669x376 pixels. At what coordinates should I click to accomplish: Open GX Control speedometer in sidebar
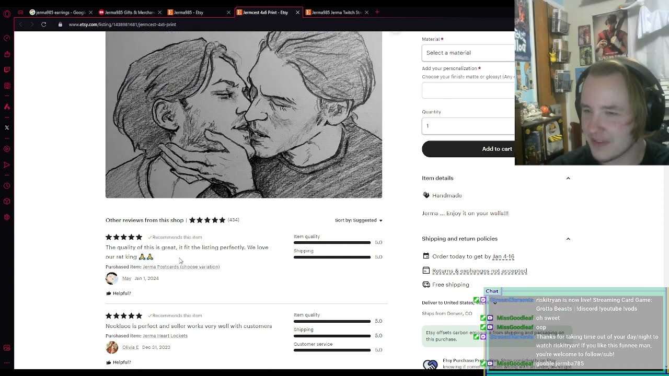click(7, 38)
